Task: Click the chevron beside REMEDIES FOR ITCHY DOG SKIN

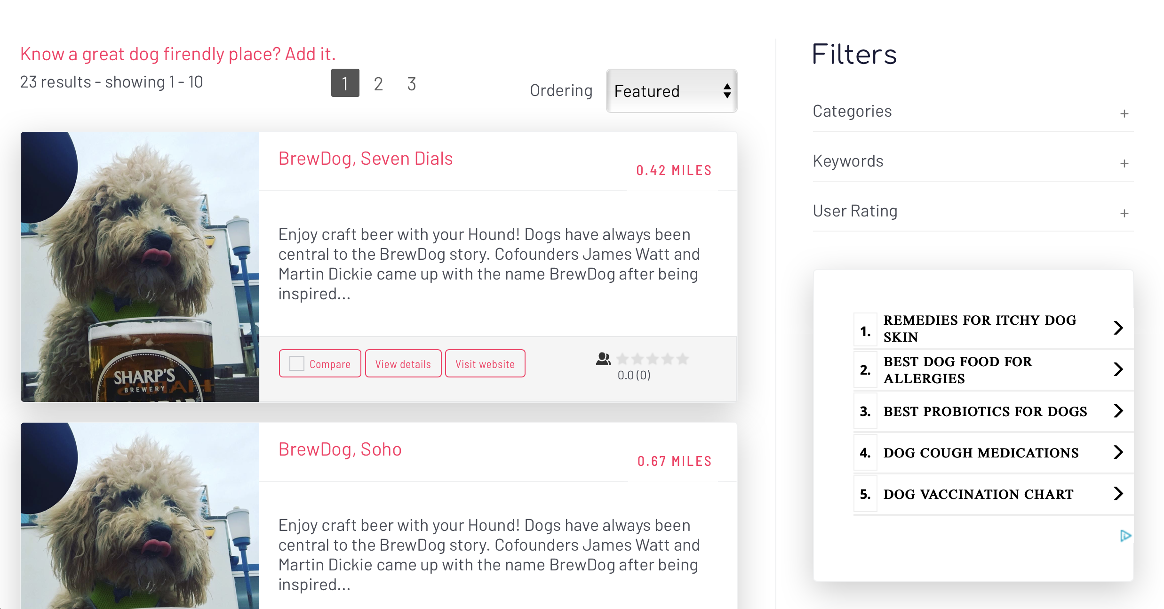Action: tap(1118, 328)
